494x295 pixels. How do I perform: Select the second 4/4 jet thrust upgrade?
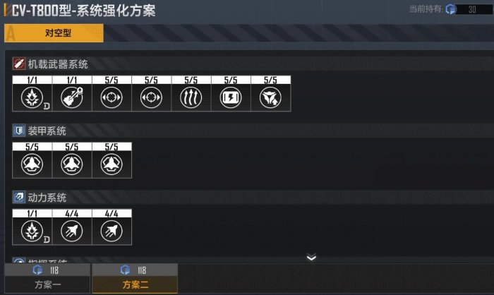[112, 231]
